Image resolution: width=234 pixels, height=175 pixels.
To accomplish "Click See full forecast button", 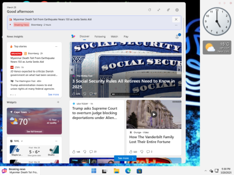I will pos(34,131).
